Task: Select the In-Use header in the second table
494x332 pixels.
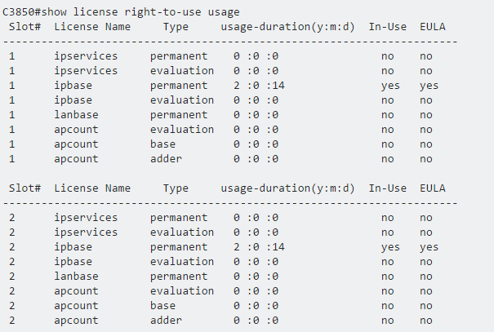Action: [387, 188]
